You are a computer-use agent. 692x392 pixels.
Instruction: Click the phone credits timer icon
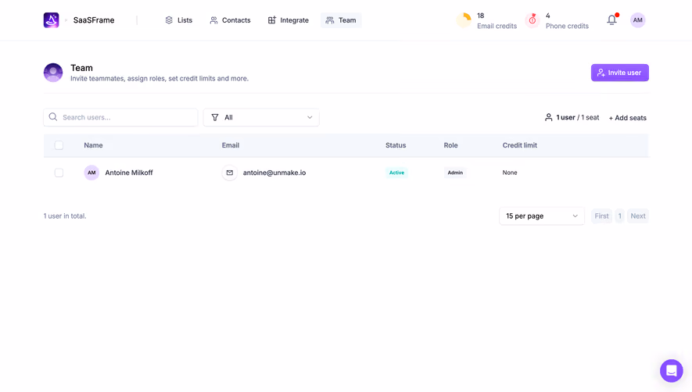point(532,20)
